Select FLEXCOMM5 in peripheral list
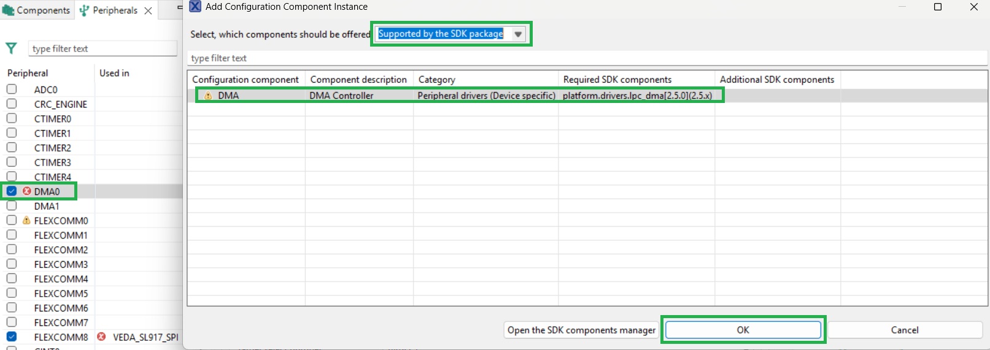Screen dimensions: 990x350 (61, 294)
